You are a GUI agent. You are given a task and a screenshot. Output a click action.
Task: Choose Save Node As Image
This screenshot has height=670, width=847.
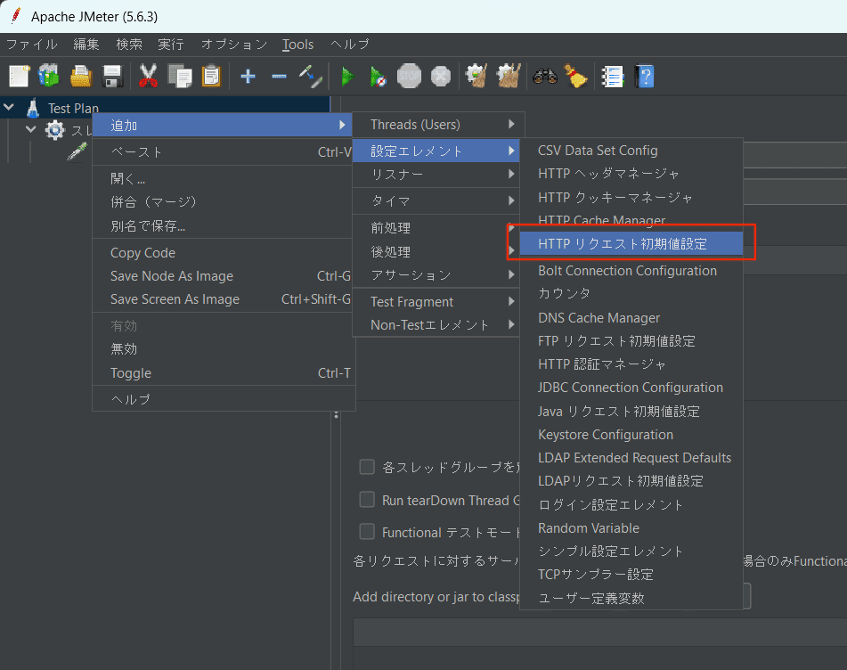click(224, 276)
